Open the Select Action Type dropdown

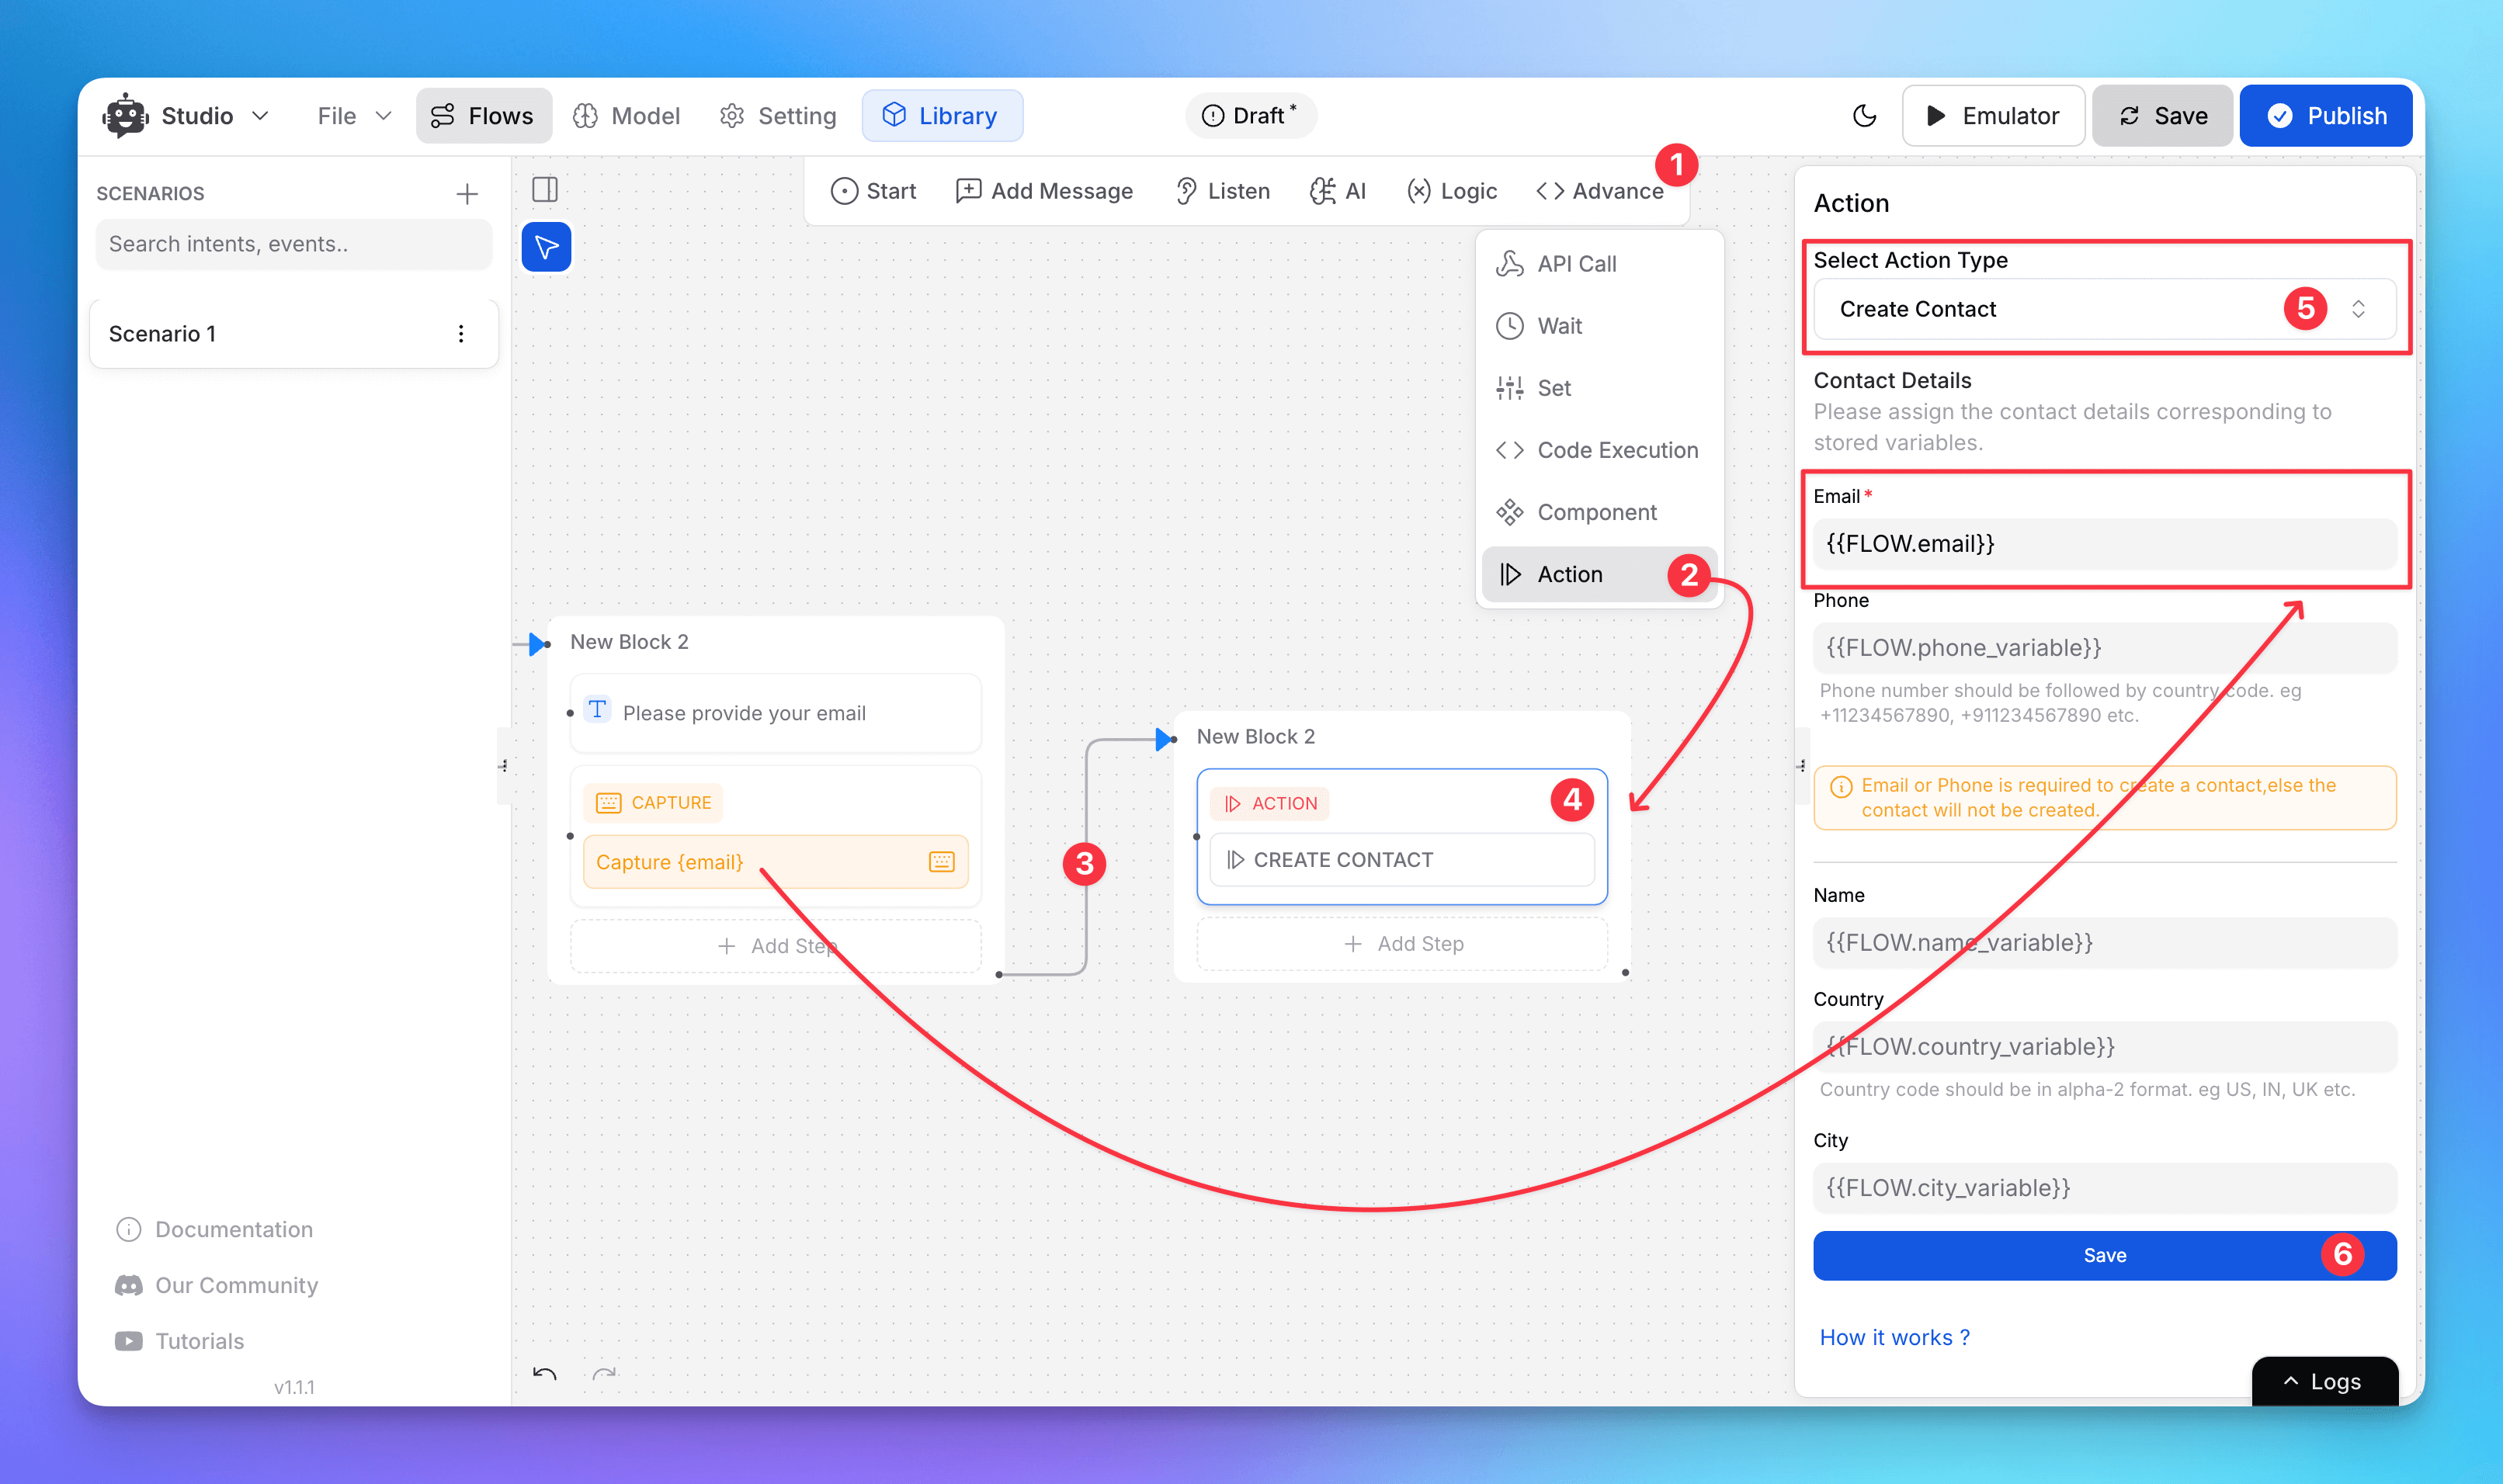coord(2104,309)
